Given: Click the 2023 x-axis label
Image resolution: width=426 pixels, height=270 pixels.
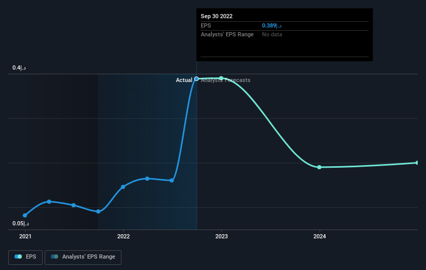Looking at the screenshot, I should [x=222, y=236].
